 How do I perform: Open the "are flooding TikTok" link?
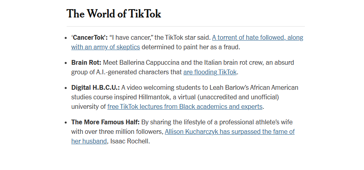[x=210, y=72]
